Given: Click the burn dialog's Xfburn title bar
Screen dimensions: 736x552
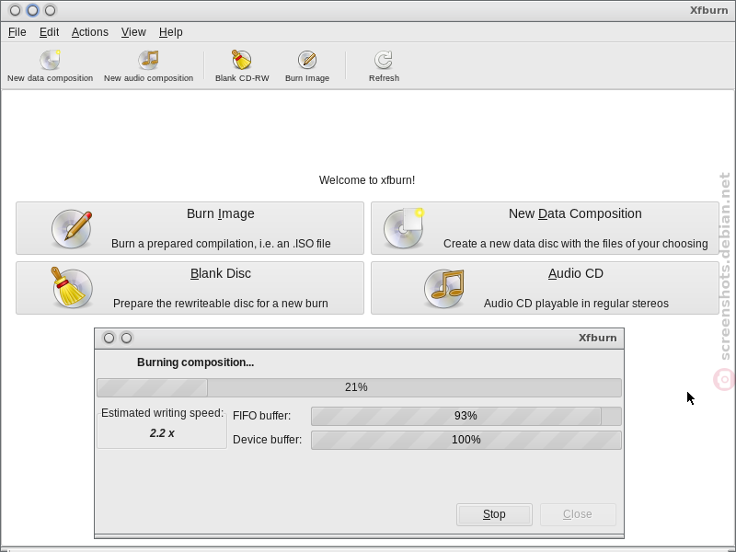Looking at the screenshot, I should click(x=359, y=338).
